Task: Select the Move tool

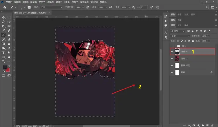Action: pyautogui.click(x=3, y=17)
